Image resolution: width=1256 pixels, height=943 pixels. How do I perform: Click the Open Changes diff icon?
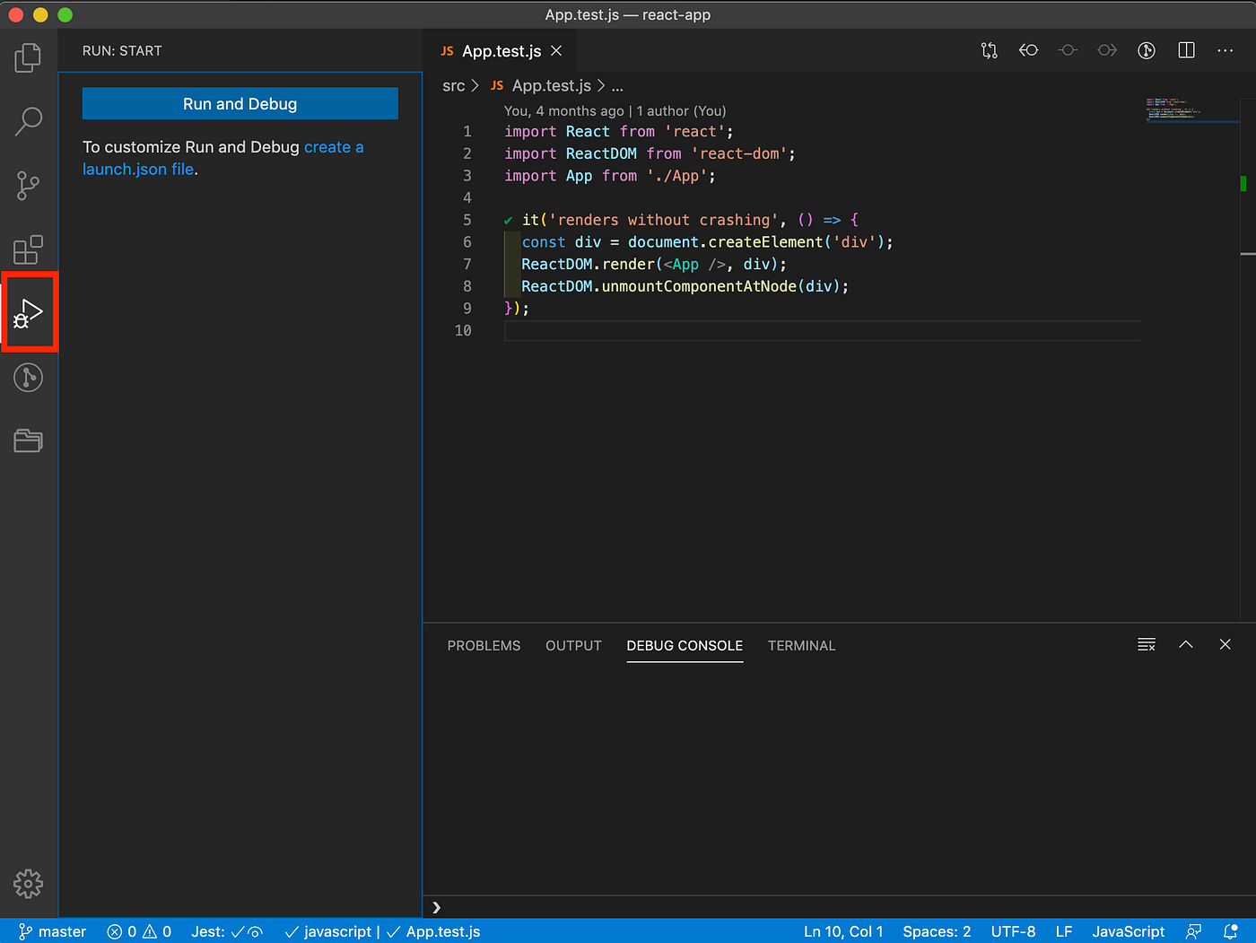(x=989, y=50)
